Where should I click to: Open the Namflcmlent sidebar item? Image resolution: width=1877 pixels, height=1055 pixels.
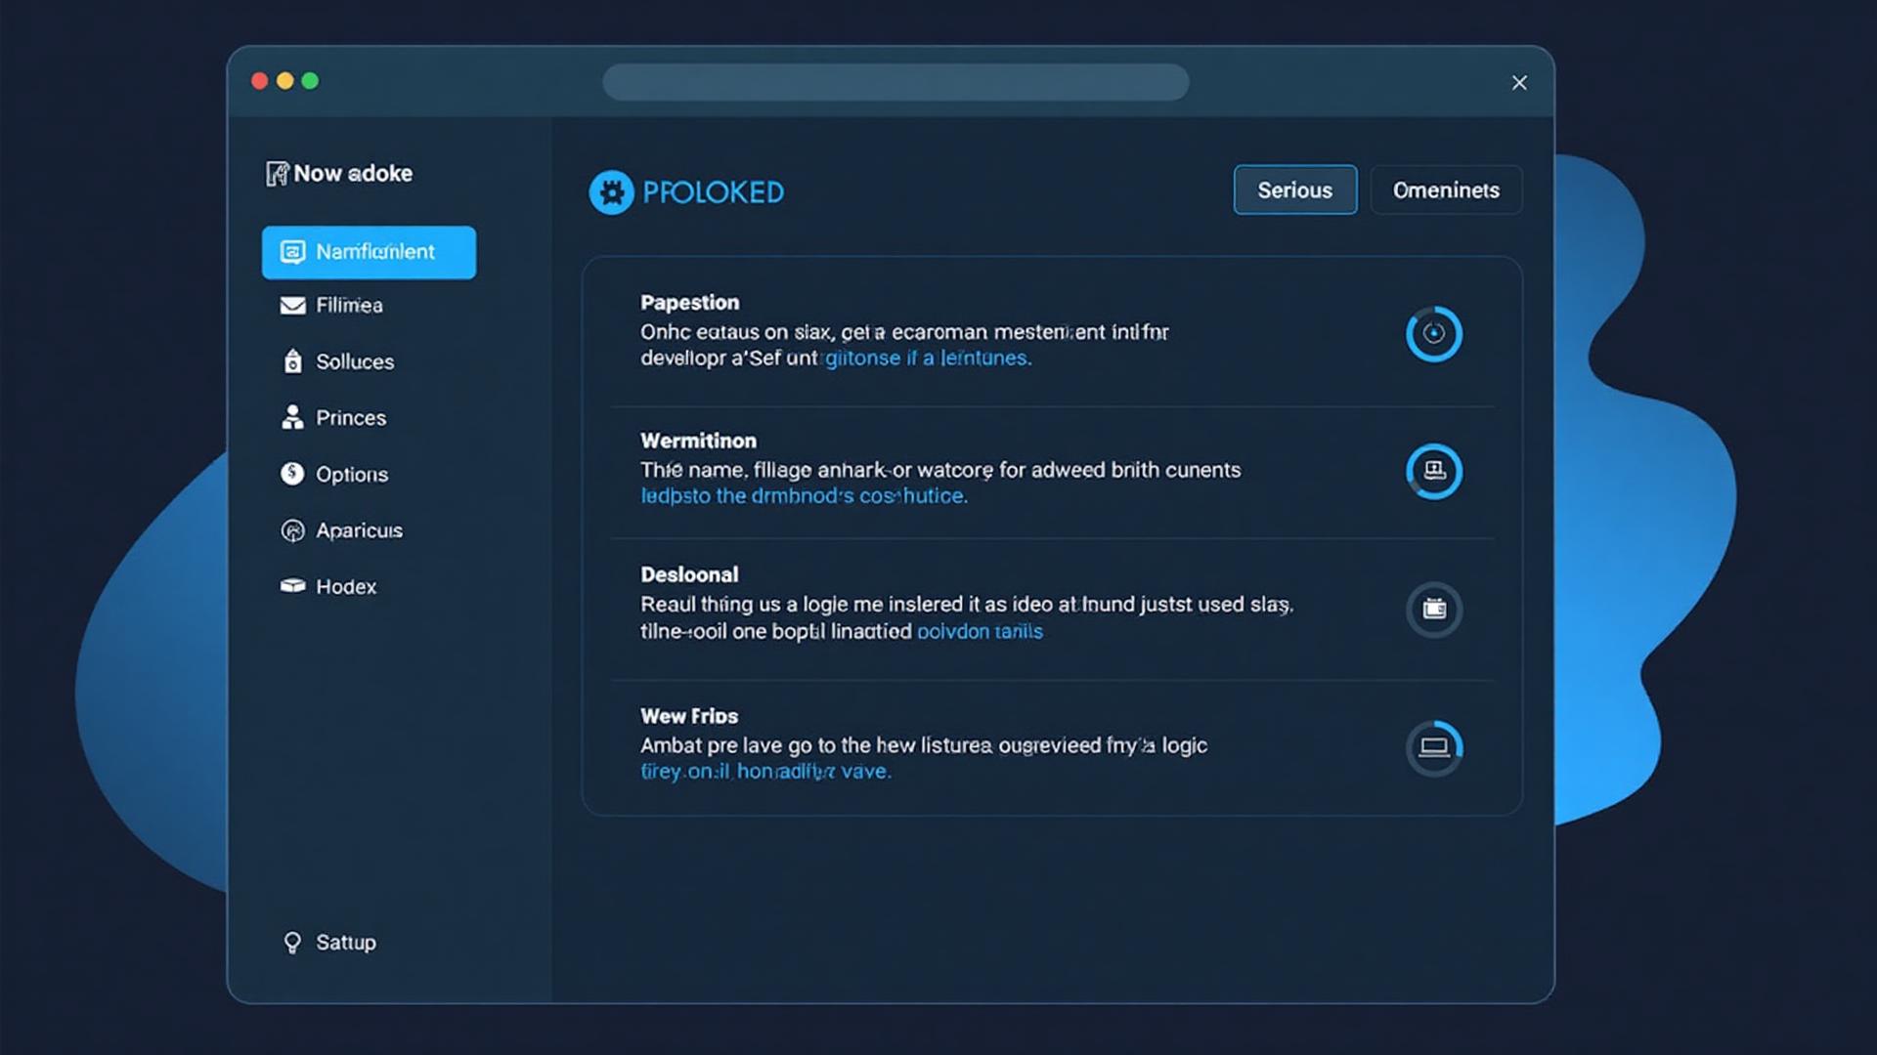[x=369, y=252]
